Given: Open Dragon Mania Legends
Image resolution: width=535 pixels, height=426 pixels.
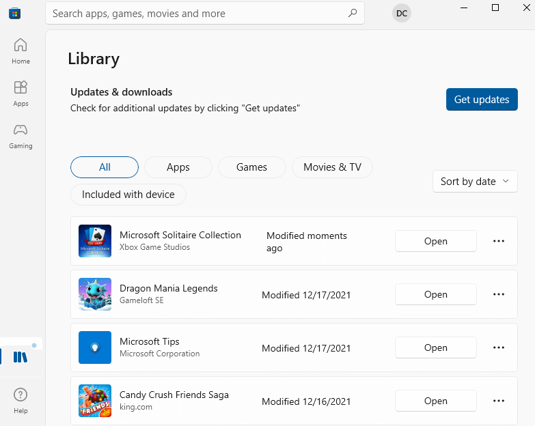Looking at the screenshot, I should point(436,294).
